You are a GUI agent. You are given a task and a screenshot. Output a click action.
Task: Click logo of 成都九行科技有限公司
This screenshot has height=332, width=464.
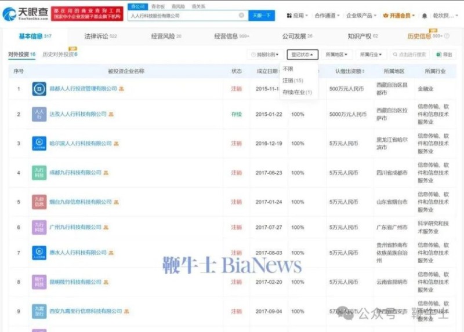tap(39, 173)
